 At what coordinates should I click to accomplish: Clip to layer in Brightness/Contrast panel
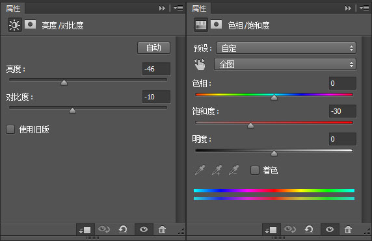click(85, 229)
